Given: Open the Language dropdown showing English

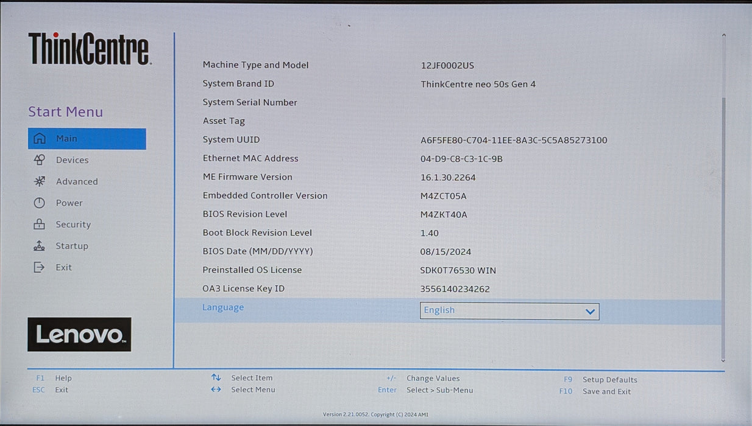Looking at the screenshot, I should click(509, 311).
